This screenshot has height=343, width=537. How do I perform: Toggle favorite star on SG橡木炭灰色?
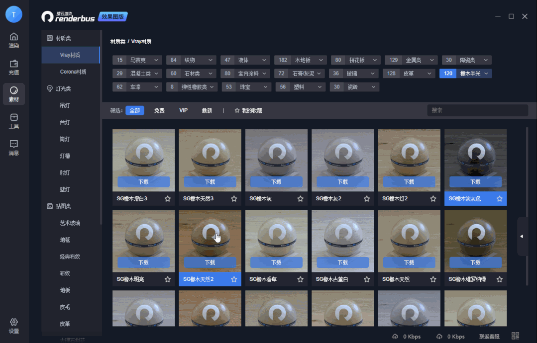point(499,199)
